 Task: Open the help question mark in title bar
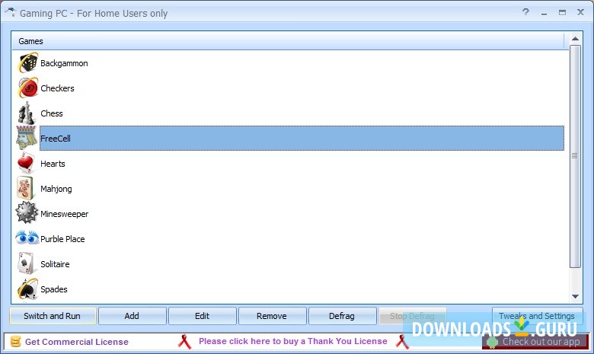point(525,12)
